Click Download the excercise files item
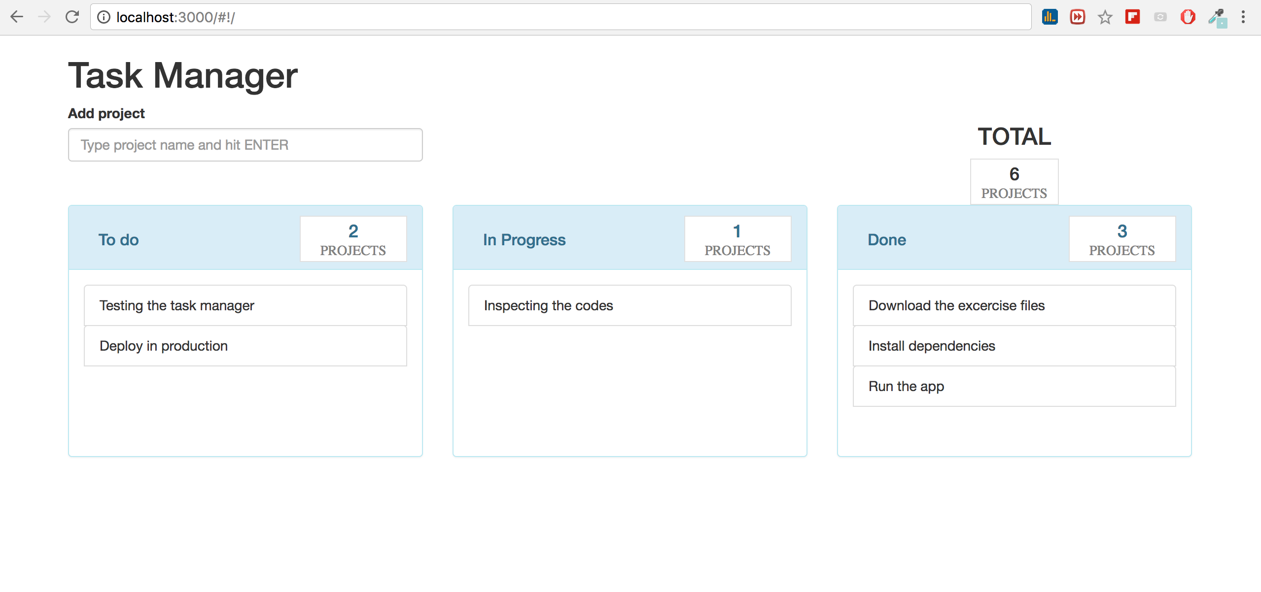 pyautogui.click(x=1014, y=305)
